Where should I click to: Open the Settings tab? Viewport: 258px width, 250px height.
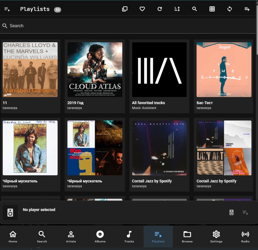click(x=216, y=237)
